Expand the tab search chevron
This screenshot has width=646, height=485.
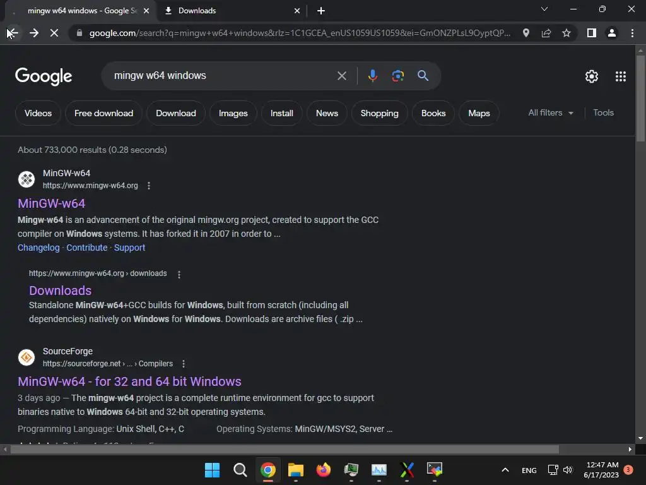coord(544,9)
